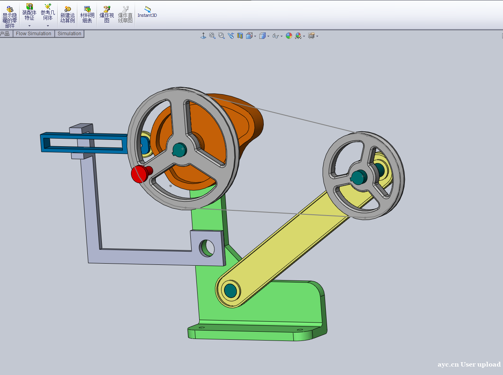
Task: Expand the Assembly Features (装配体特征) dropdown arrow
Action: click(29, 26)
